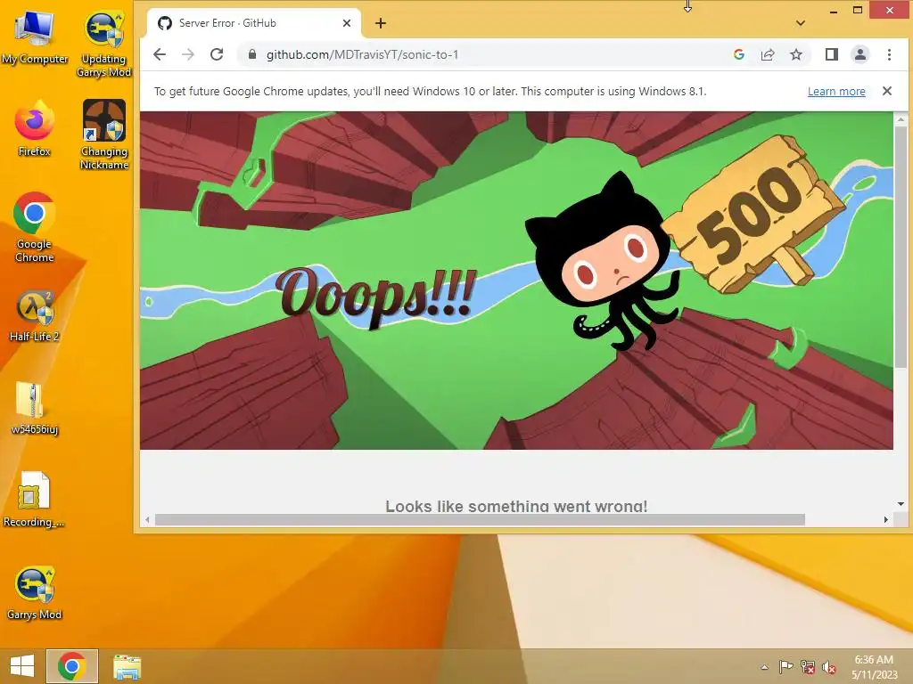Close the Server Error · GitHub tab

[x=347, y=23]
